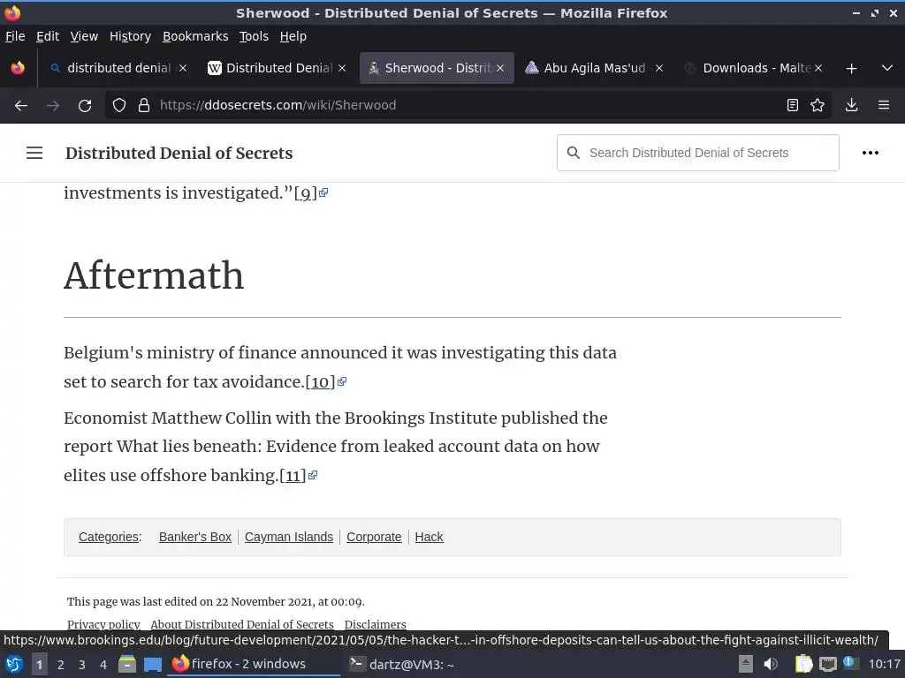Go back to the previous page
This screenshot has width=905, height=678.
coord(21,105)
